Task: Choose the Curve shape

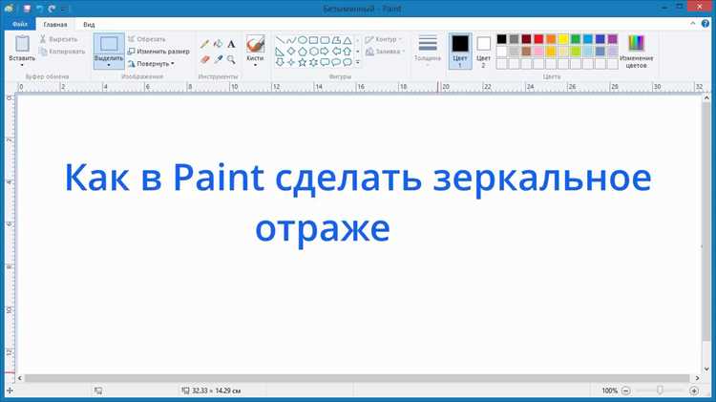Action: (291, 40)
